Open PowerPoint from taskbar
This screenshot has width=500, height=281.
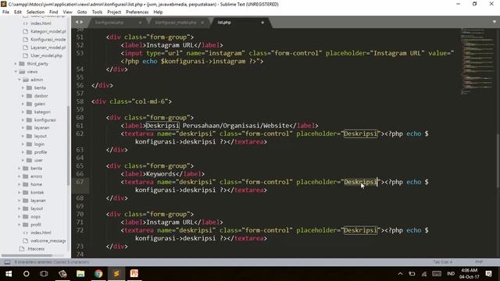click(134, 274)
